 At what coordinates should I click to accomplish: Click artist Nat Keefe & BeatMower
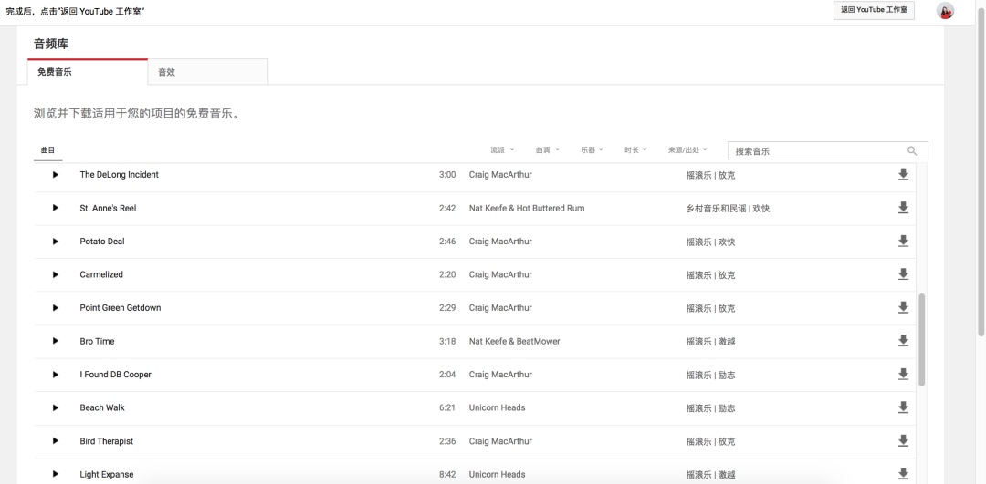(514, 341)
